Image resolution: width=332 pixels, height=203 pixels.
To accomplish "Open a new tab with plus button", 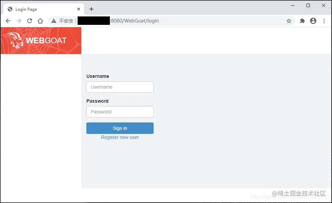I will click(91, 9).
